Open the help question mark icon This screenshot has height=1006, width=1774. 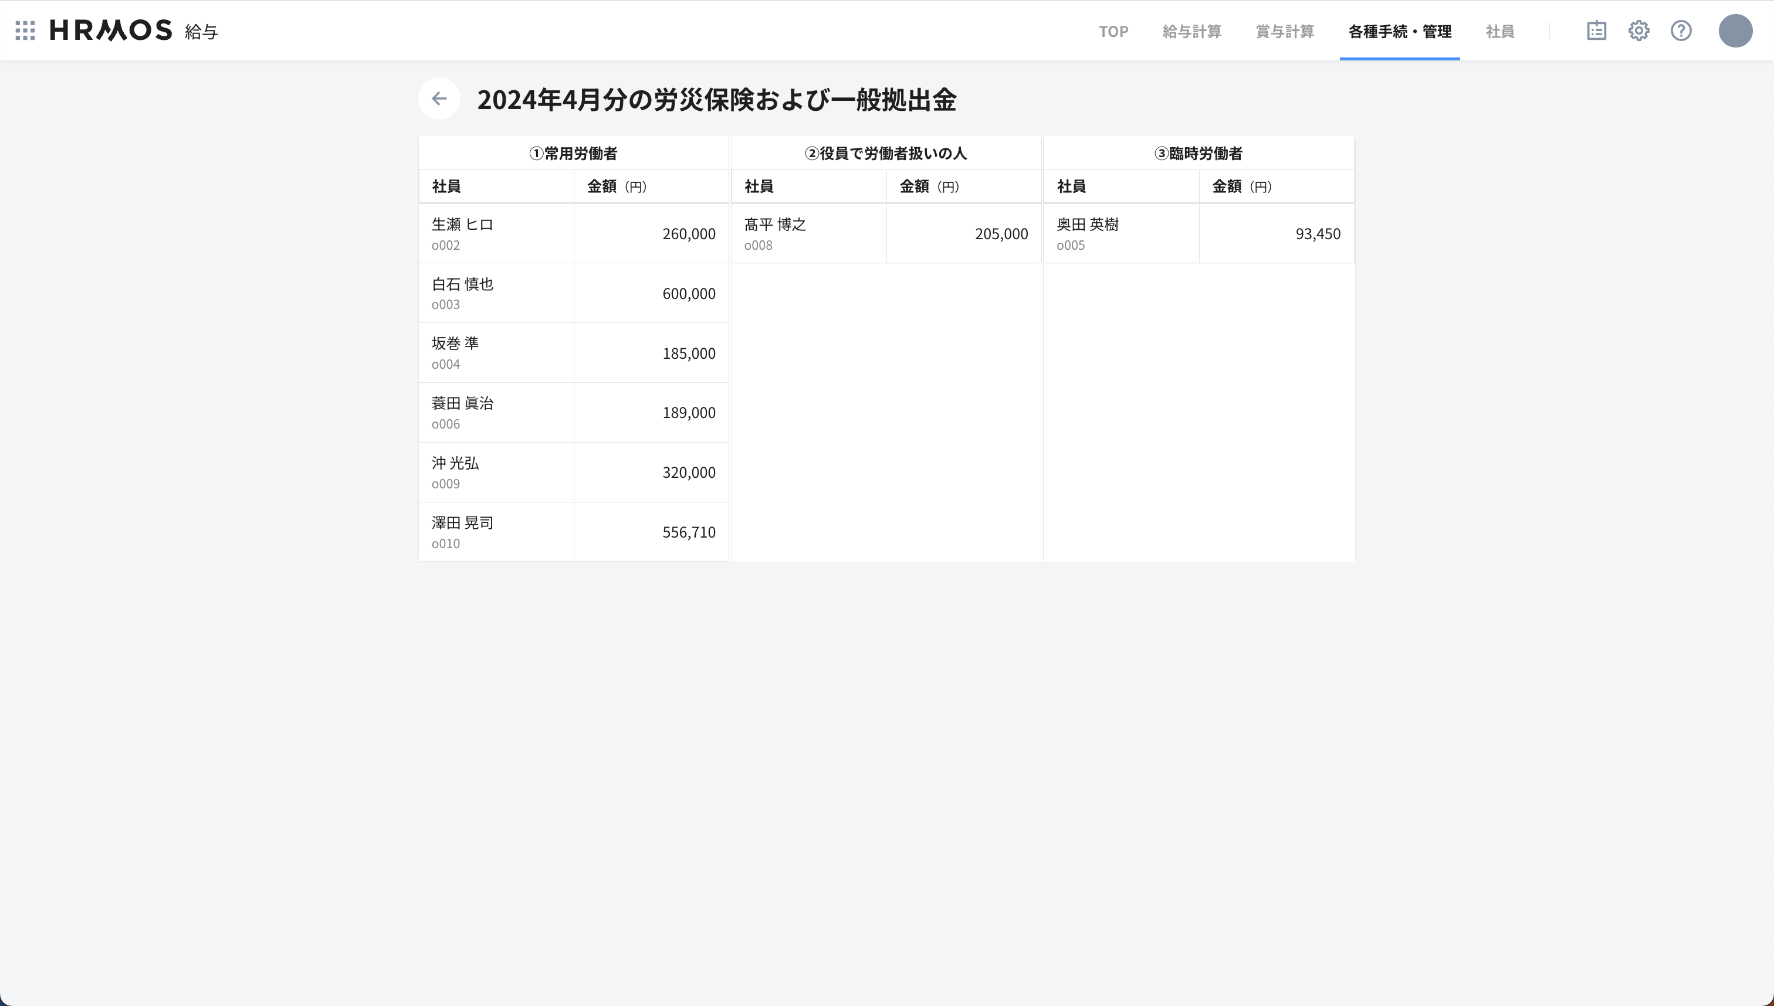pyautogui.click(x=1681, y=30)
